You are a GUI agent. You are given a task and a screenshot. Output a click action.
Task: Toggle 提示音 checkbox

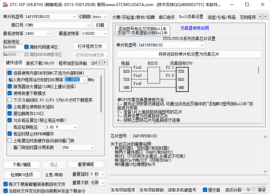[x=205, y=190]
